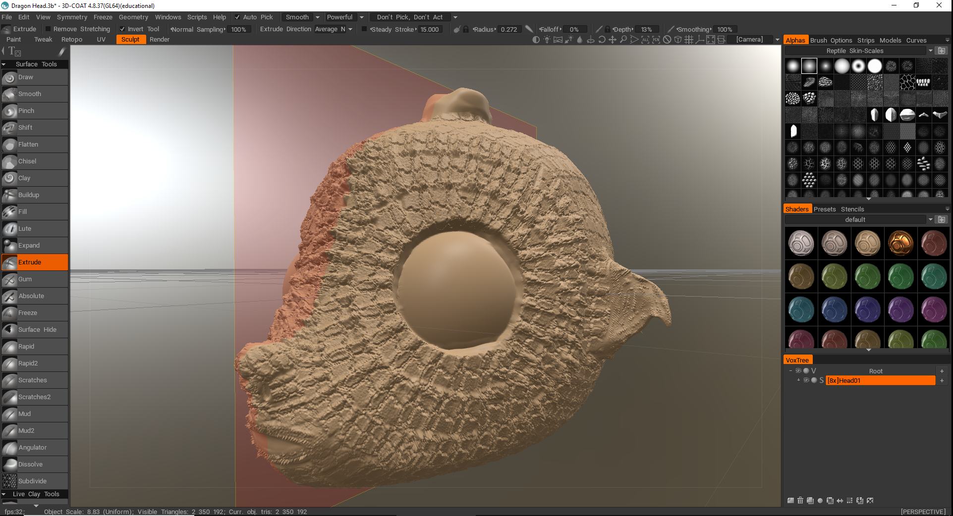953x516 pixels.
Task: Switch to the Render room tab
Action: (160, 40)
